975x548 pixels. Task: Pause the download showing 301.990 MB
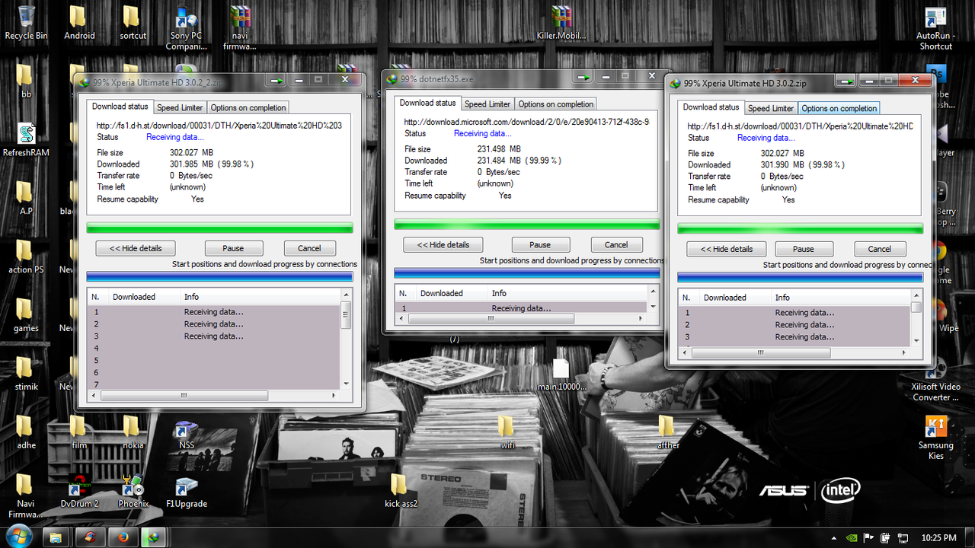click(803, 249)
